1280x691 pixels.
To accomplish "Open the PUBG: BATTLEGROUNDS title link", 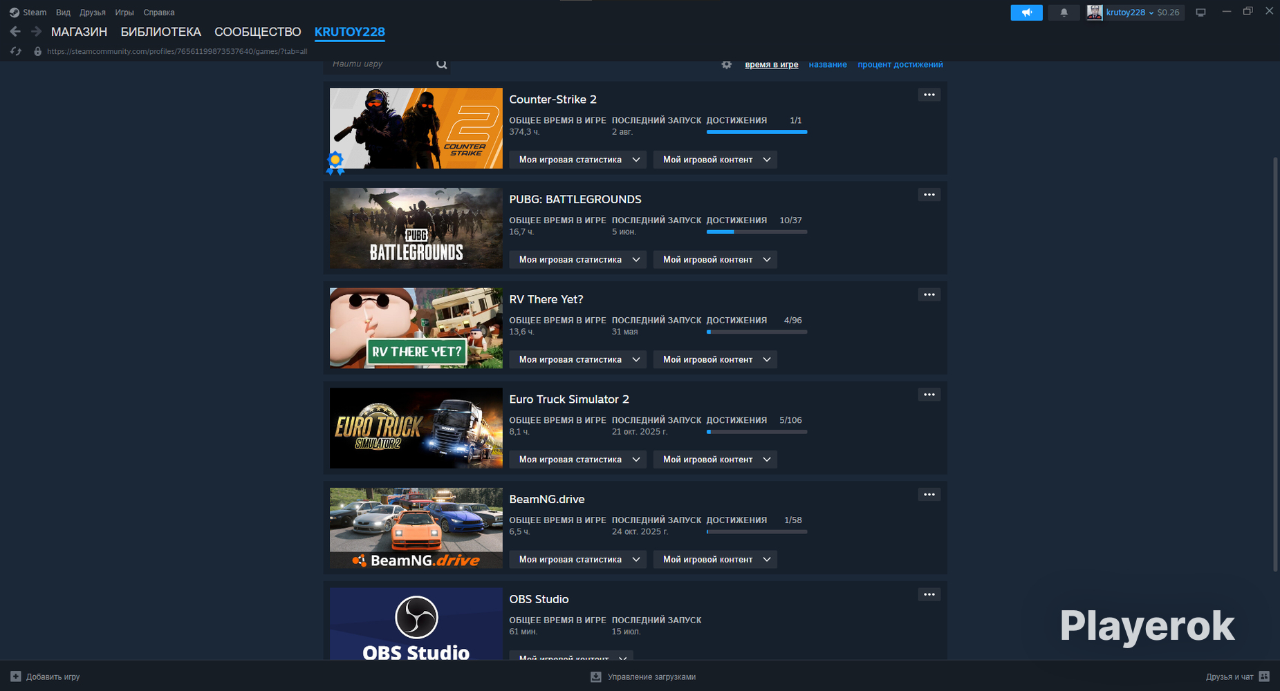I will (575, 200).
